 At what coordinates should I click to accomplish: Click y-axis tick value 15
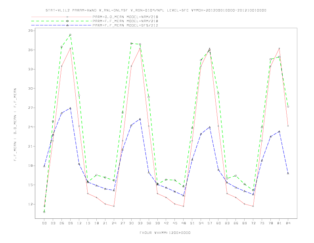click(x=30, y=185)
